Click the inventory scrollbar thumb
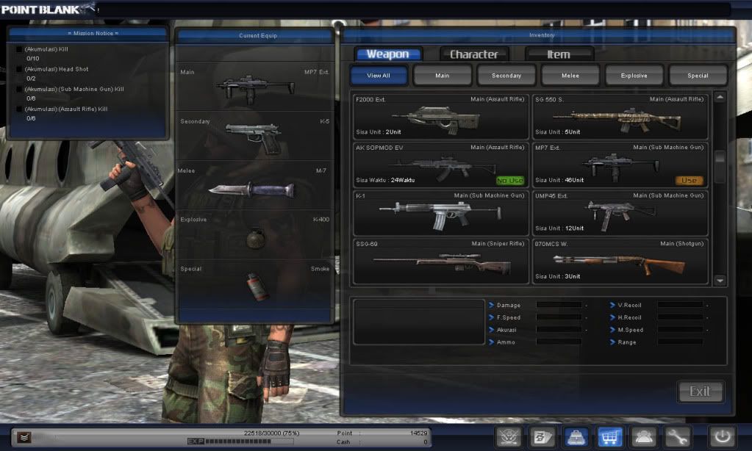 click(x=720, y=167)
